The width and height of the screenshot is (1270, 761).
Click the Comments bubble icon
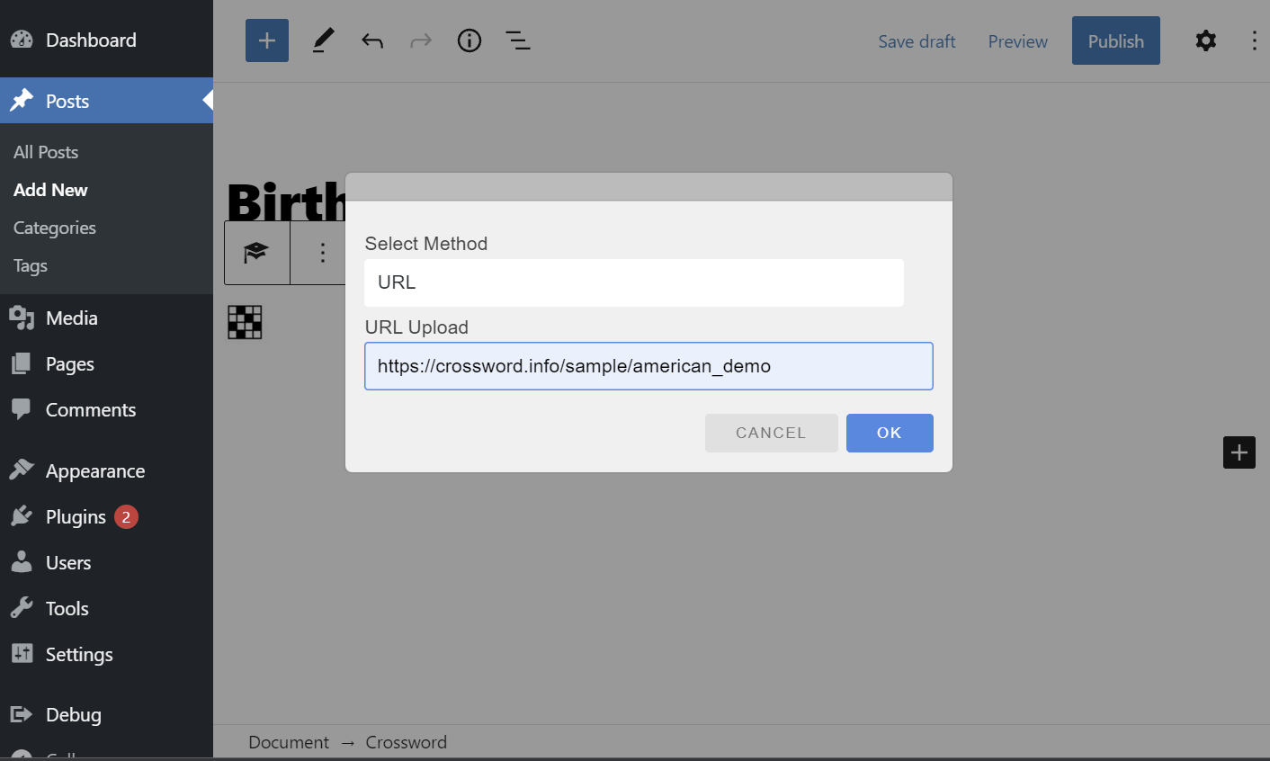pyautogui.click(x=22, y=409)
